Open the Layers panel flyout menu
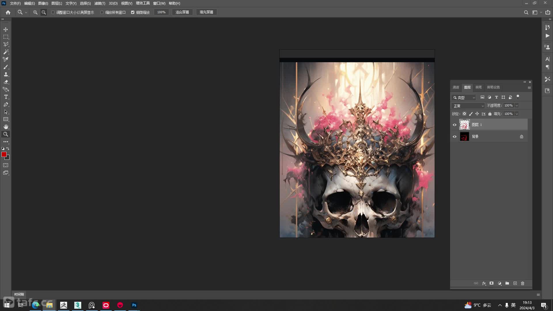This screenshot has width=553, height=311. (529, 88)
